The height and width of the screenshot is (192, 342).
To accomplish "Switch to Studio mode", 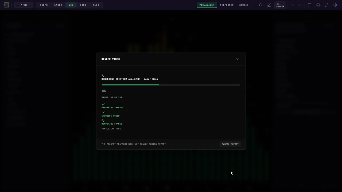I will (244, 5).
